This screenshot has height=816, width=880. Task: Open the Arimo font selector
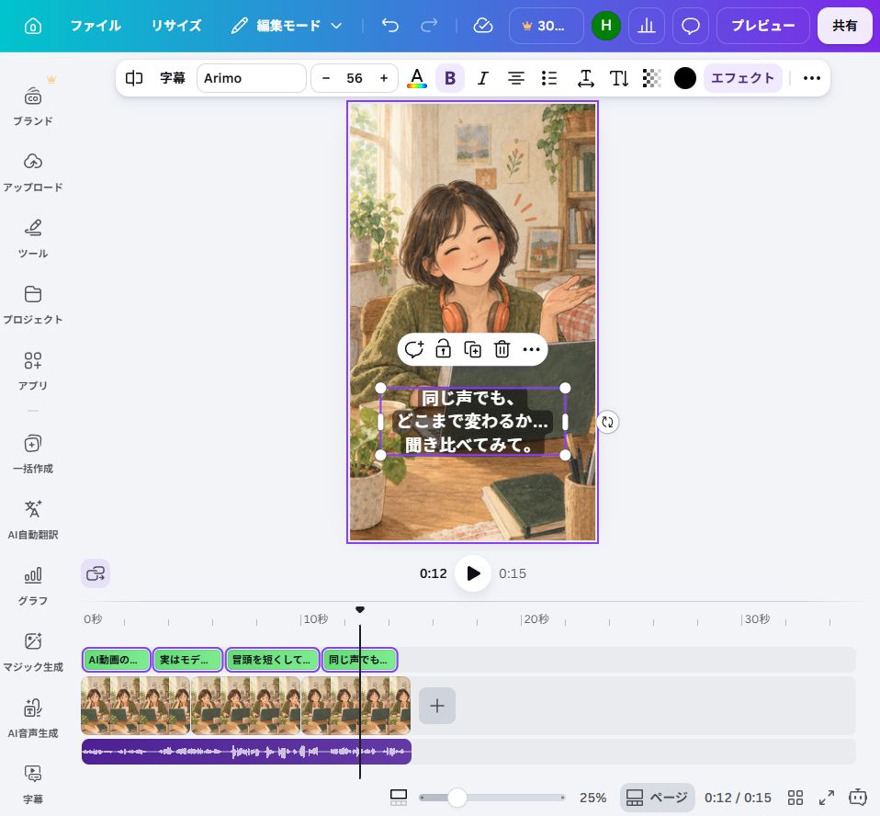pyautogui.click(x=252, y=78)
